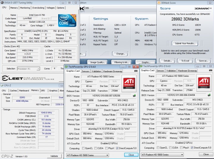Image resolution: width=214 pixels, height=159 pixels.
Task: Enable OpenCL checkbox in left GPU-Z
Action: [x=83, y=148]
